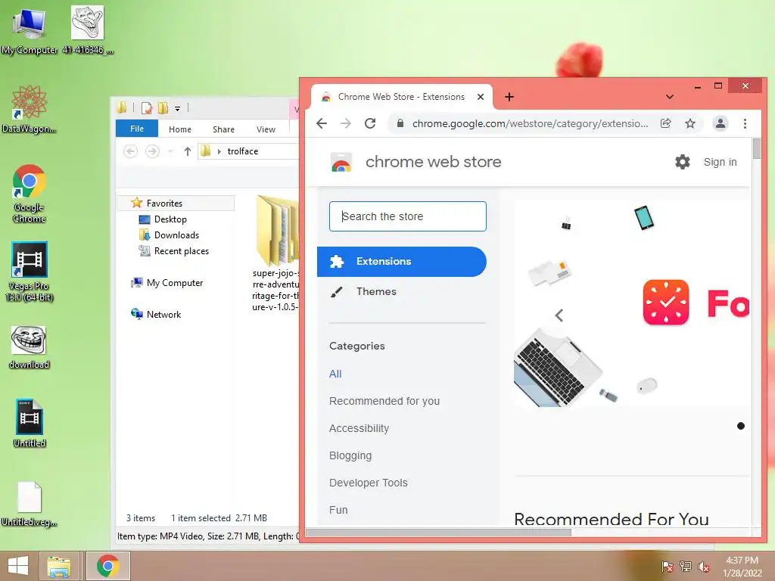This screenshot has width=775, height=581.
Task: Open the Share ribbon tab in Explorer
Action: (223, 129)
